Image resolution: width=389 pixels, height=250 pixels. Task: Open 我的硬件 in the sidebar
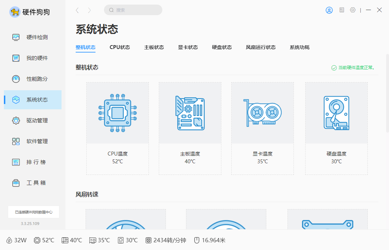click(x=33, y=58)
